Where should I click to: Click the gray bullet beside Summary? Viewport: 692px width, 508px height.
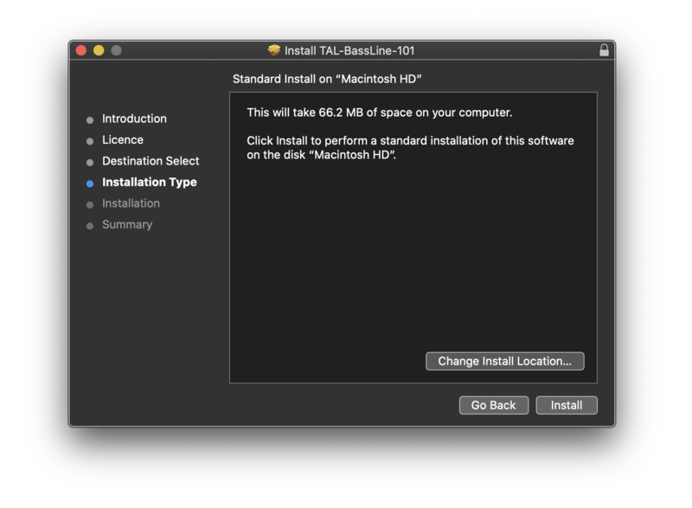coord(90,226)
